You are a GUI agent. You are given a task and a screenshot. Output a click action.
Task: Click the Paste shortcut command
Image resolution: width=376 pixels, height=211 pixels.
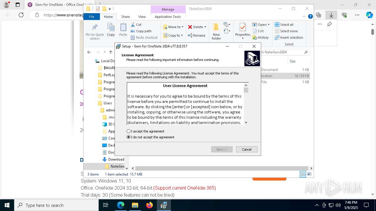144,38
